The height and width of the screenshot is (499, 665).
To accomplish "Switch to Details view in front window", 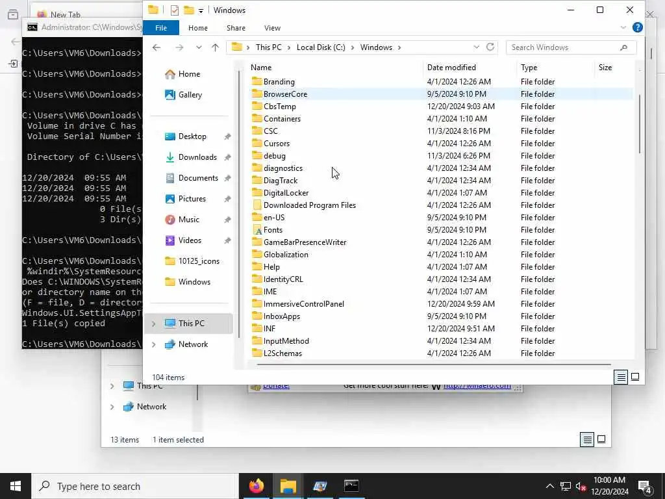I will 621,377.
